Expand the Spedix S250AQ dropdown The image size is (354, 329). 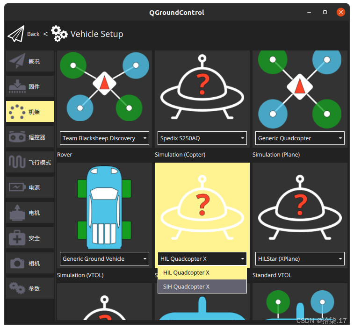coord(202,138)
